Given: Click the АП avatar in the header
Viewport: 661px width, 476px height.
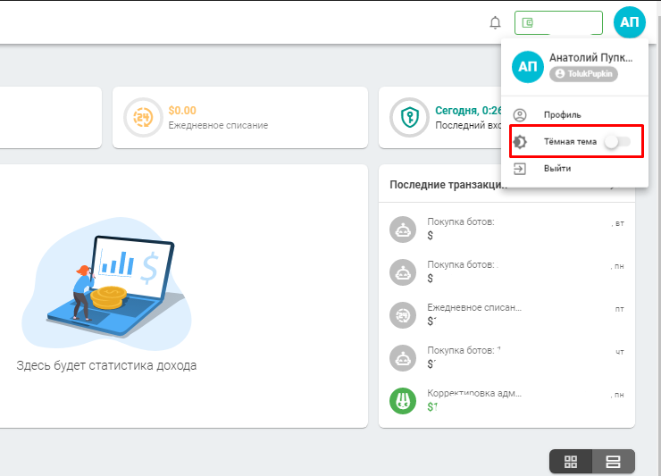Looking at the screenshot, I should [x=630, y=22].
